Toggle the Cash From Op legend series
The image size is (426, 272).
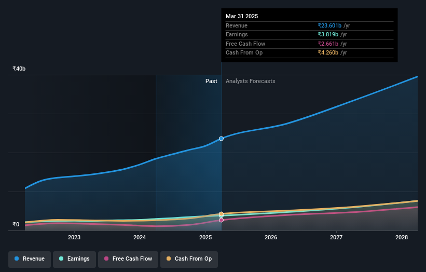coord(189,259)
